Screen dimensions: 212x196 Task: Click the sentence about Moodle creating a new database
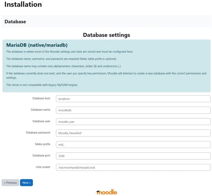pos(106,76)
